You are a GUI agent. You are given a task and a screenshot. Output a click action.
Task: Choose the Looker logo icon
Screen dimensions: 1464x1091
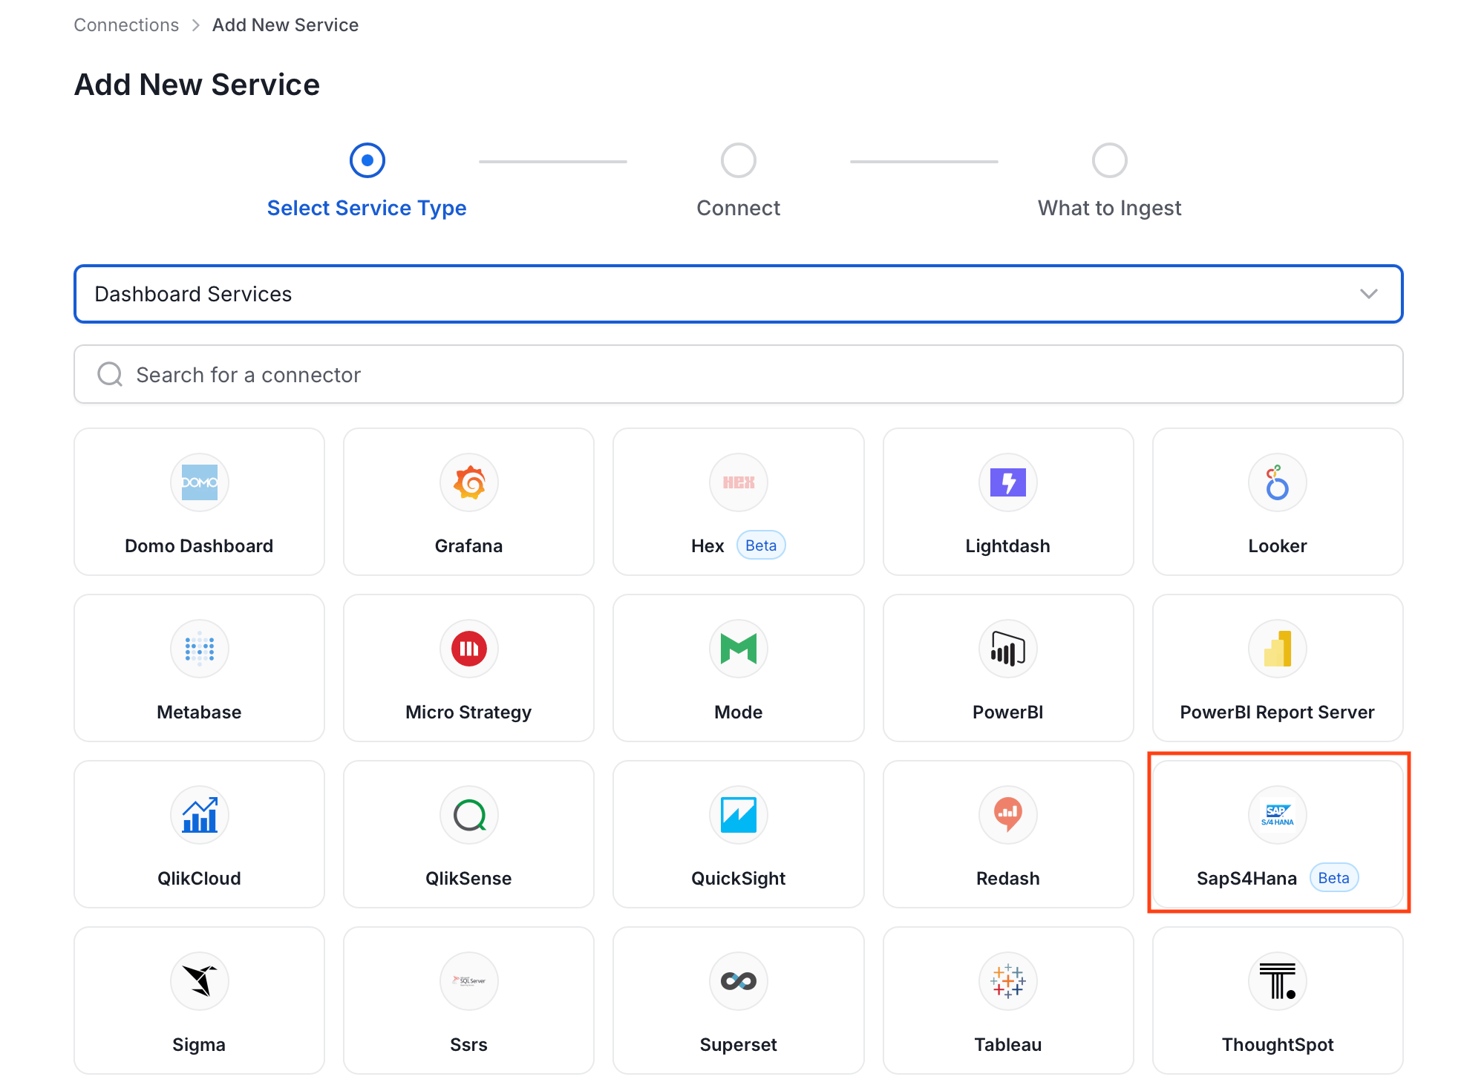(x=1277, y=482)
